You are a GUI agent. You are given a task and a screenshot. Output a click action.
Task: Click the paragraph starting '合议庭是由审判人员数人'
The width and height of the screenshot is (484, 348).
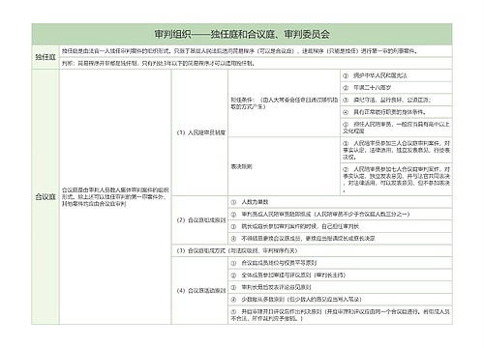[115, 197]
